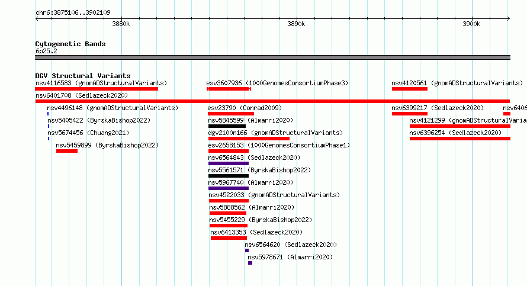The height and width of the screenshot is (286, 527).
Task: Click the nsv5405422 ByrskaBishop2022 label
Action: 99,120
